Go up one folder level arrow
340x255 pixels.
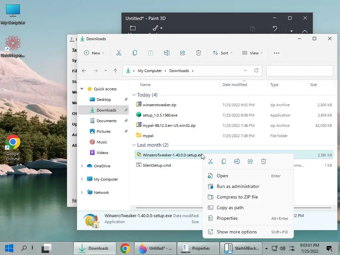[115, 71]
